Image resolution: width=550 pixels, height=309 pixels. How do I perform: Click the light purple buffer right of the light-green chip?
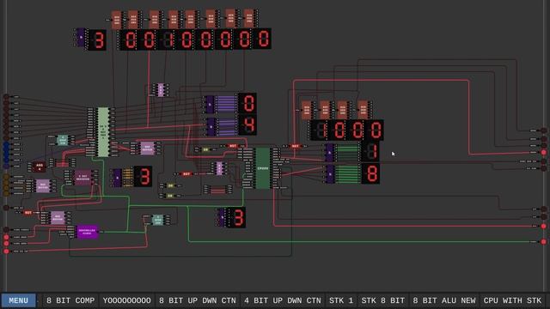pos(147,148)
